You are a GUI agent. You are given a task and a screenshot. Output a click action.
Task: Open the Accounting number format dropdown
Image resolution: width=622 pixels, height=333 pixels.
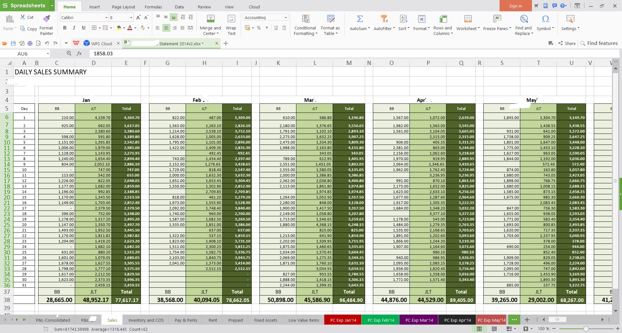pyautogui.click(x=285, y=18)
